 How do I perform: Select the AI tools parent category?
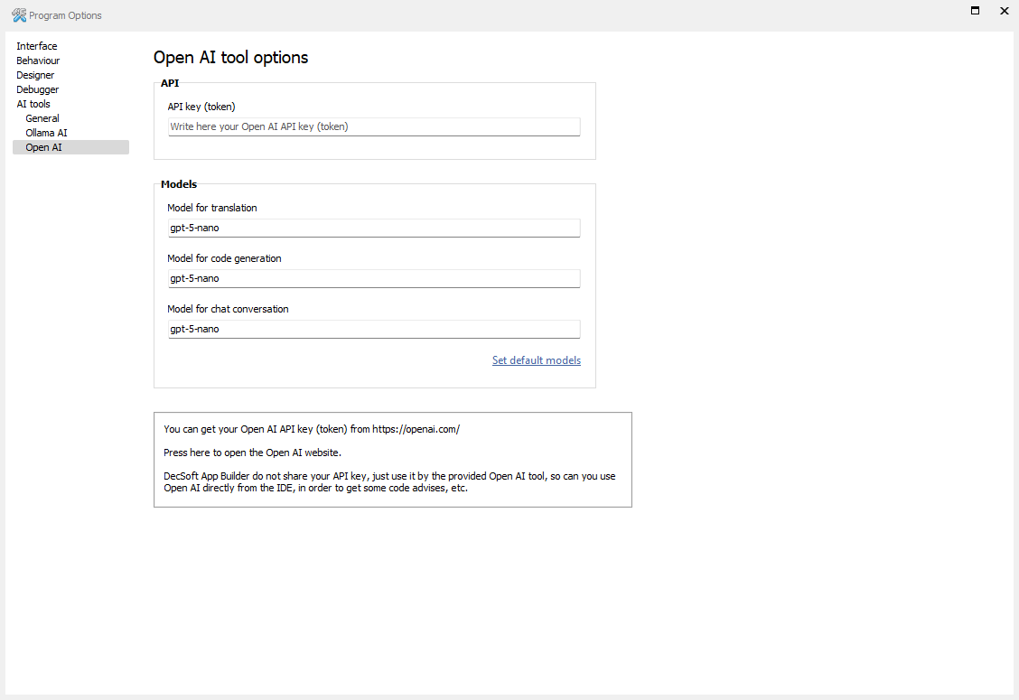click(x=33, y=104)
